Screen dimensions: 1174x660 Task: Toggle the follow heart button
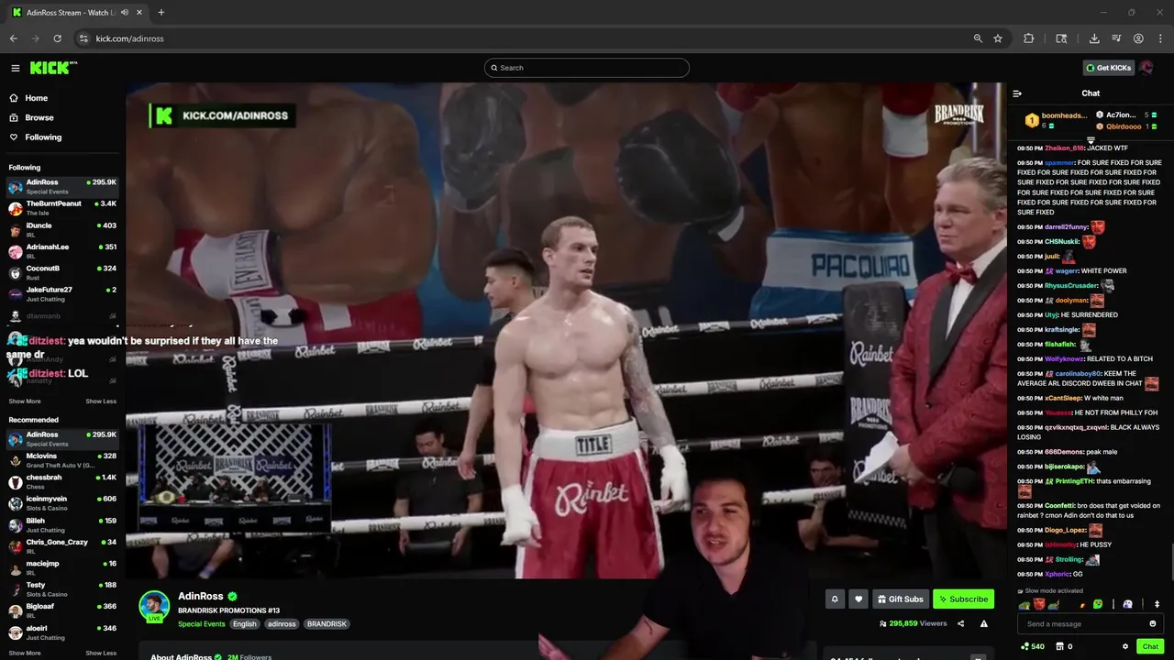858,599
